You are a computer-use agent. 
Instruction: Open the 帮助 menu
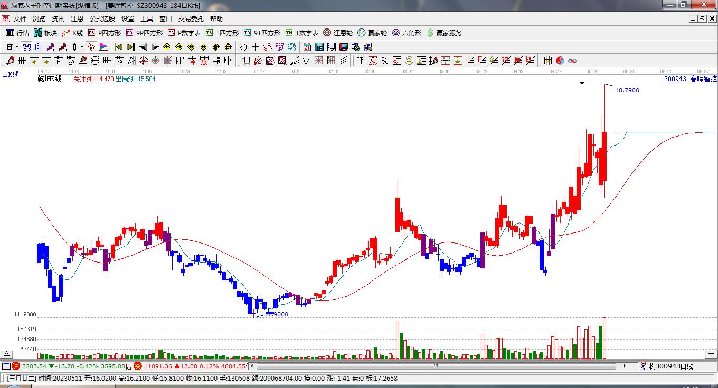click(x=216, y=19)
